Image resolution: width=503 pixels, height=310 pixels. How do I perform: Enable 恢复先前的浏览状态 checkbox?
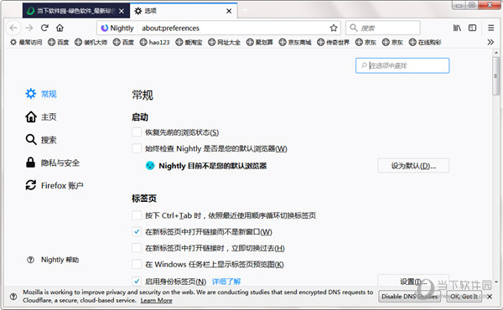pyautogui.click(x=137, y=132)
